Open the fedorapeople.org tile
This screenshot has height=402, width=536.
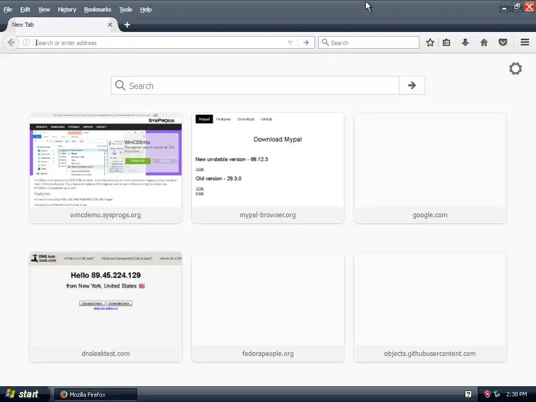point(267,307)
